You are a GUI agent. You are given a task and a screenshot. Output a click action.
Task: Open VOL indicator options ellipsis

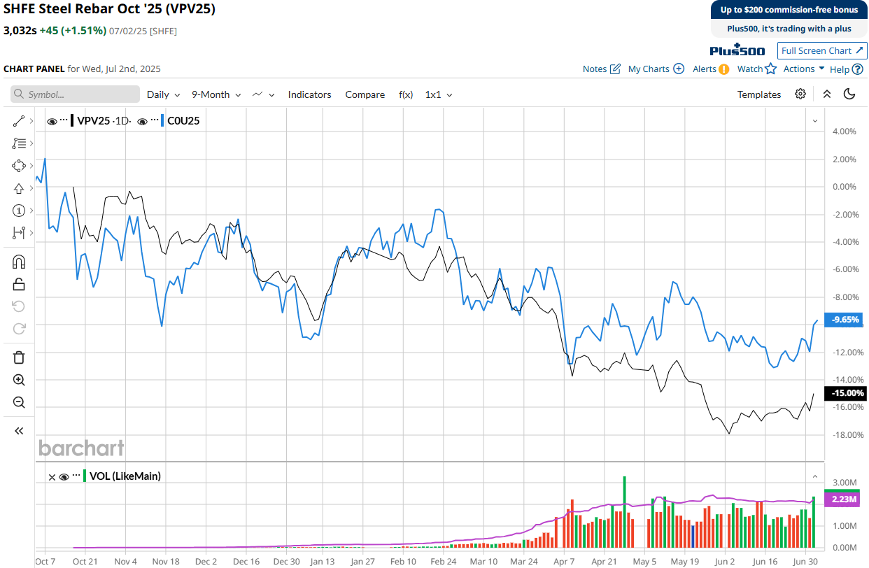pyautogui.click(x=76, y=476)
